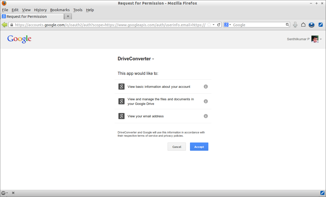
Task: Click the search magnifier icon
Action: point(288,25)
